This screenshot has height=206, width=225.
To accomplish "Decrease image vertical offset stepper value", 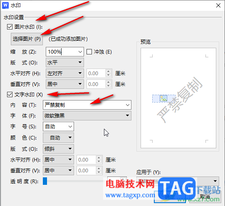I will click(109, 86).
